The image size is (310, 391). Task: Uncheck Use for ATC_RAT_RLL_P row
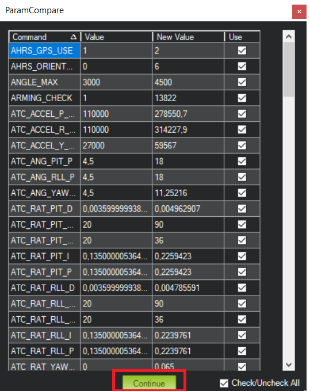242,351
